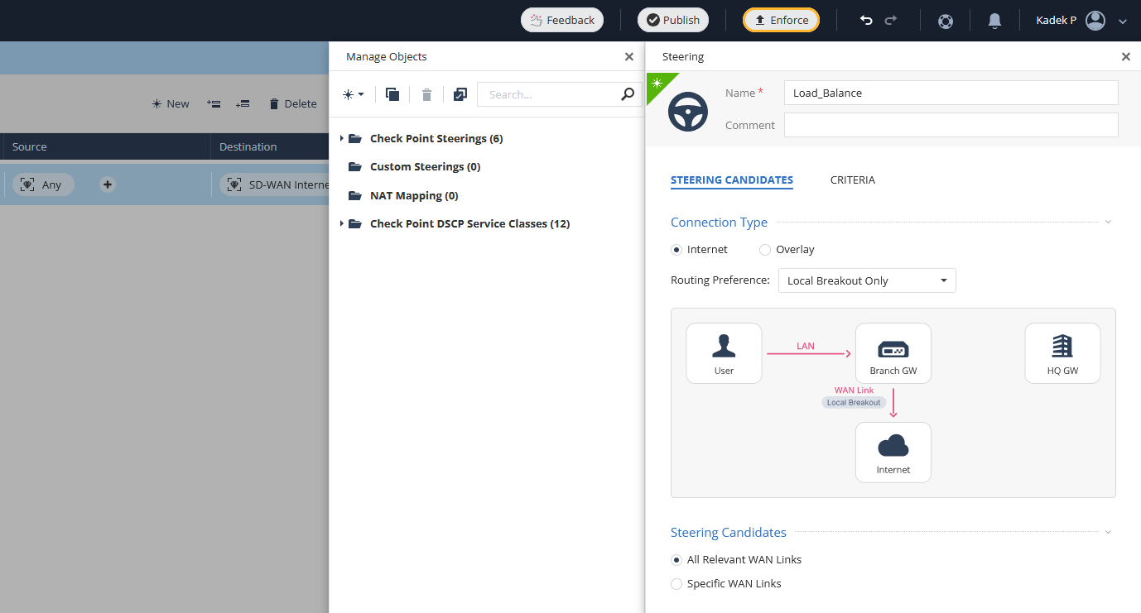Select the Overlay connection type
This screenshot has height=613, width=1141.
pos(765,250)
